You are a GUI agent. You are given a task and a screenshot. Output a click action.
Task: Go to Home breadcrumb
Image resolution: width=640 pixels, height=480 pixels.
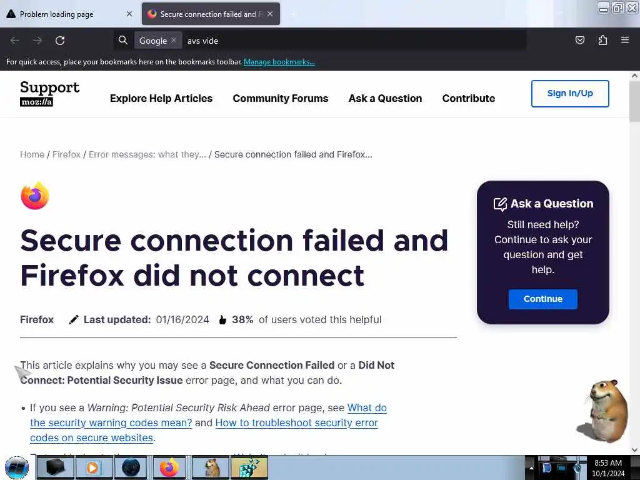tap(32, 154)
